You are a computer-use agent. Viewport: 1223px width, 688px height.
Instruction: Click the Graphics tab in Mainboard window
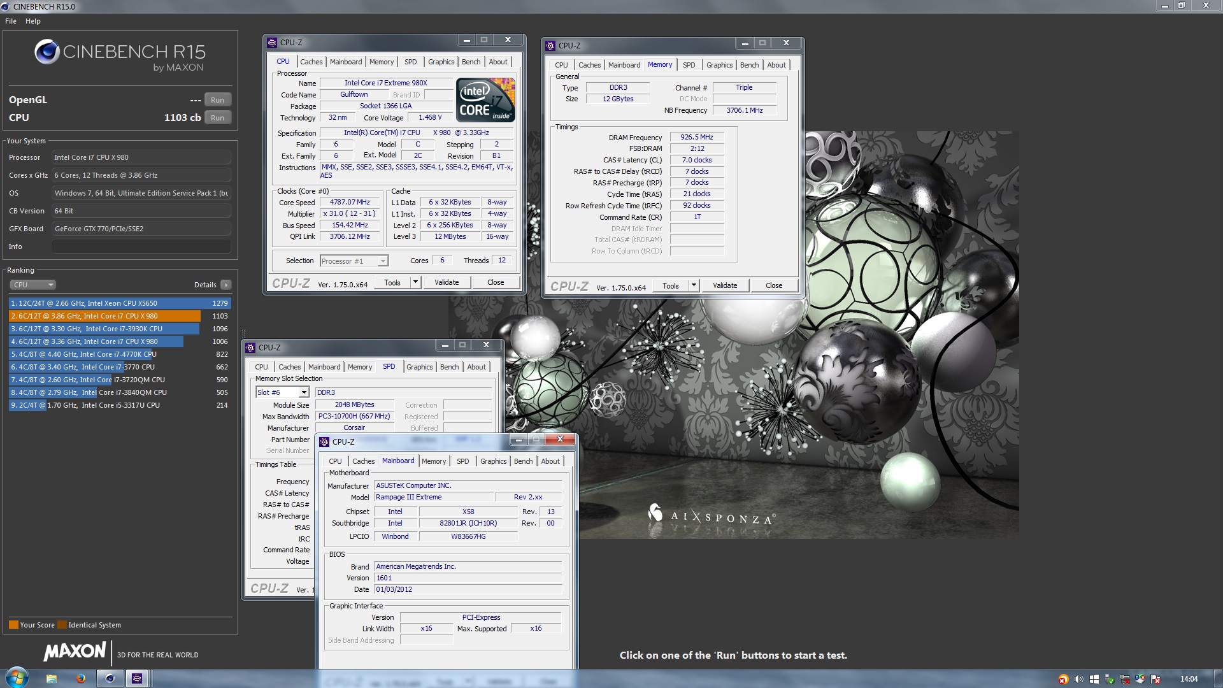[x=494, y=461]
